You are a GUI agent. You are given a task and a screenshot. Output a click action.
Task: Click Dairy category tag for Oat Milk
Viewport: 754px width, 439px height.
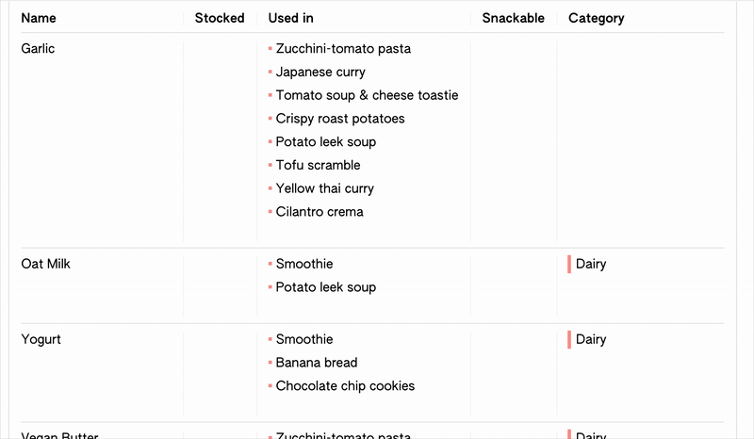590,264
